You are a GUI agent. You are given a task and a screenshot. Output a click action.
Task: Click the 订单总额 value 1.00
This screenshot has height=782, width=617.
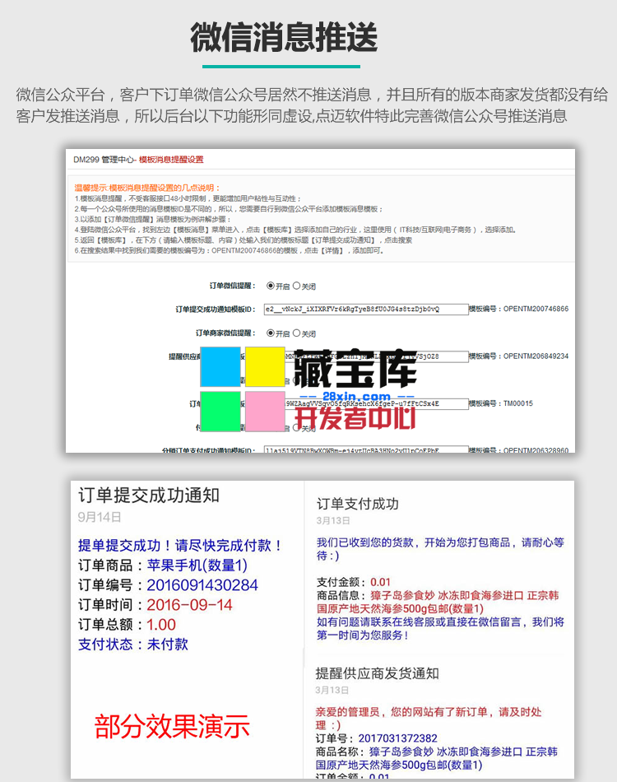(161, 625)
